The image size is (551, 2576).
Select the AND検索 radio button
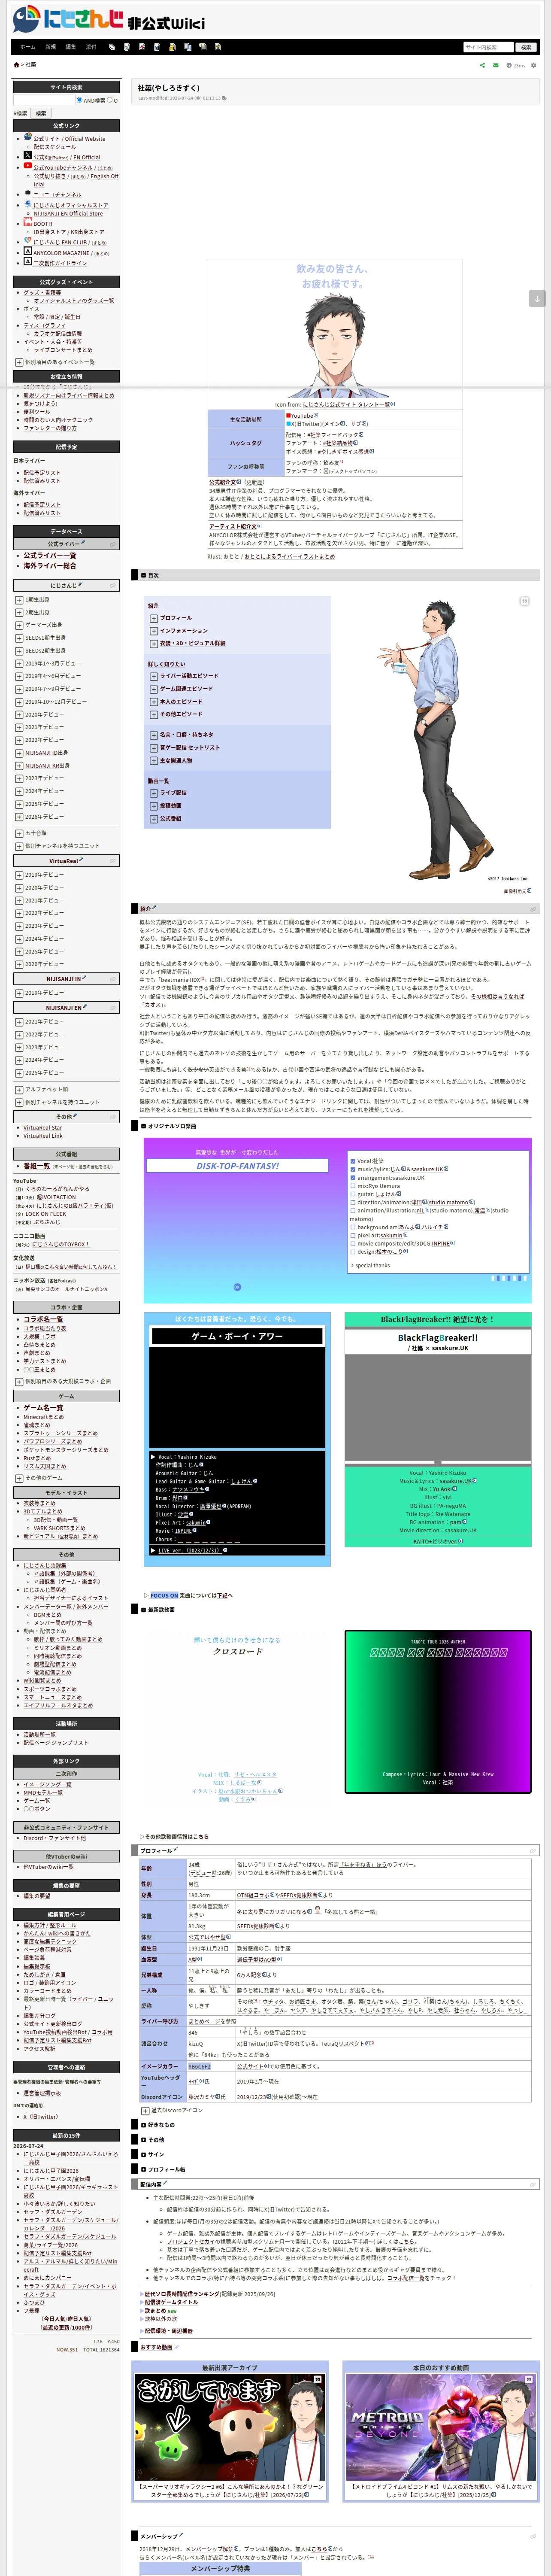80,100
